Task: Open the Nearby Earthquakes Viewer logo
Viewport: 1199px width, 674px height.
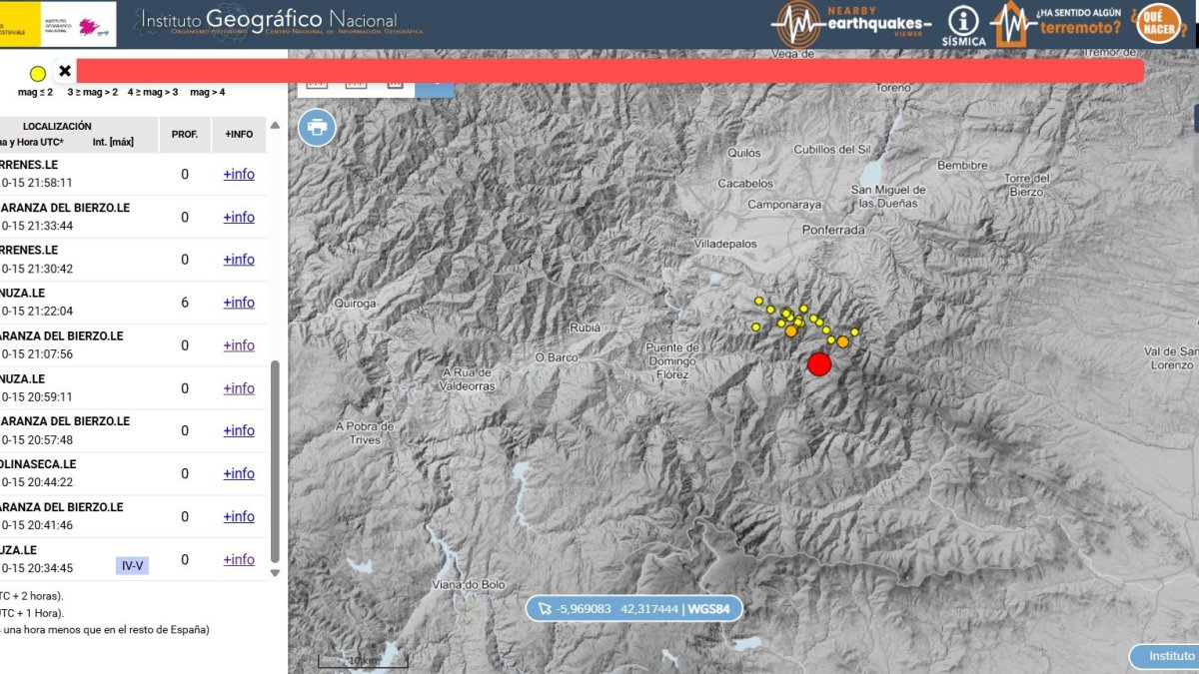Action: (x=853, y=23)
